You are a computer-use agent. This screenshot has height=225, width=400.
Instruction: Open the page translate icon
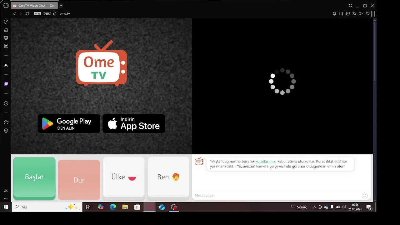(354, 14)
